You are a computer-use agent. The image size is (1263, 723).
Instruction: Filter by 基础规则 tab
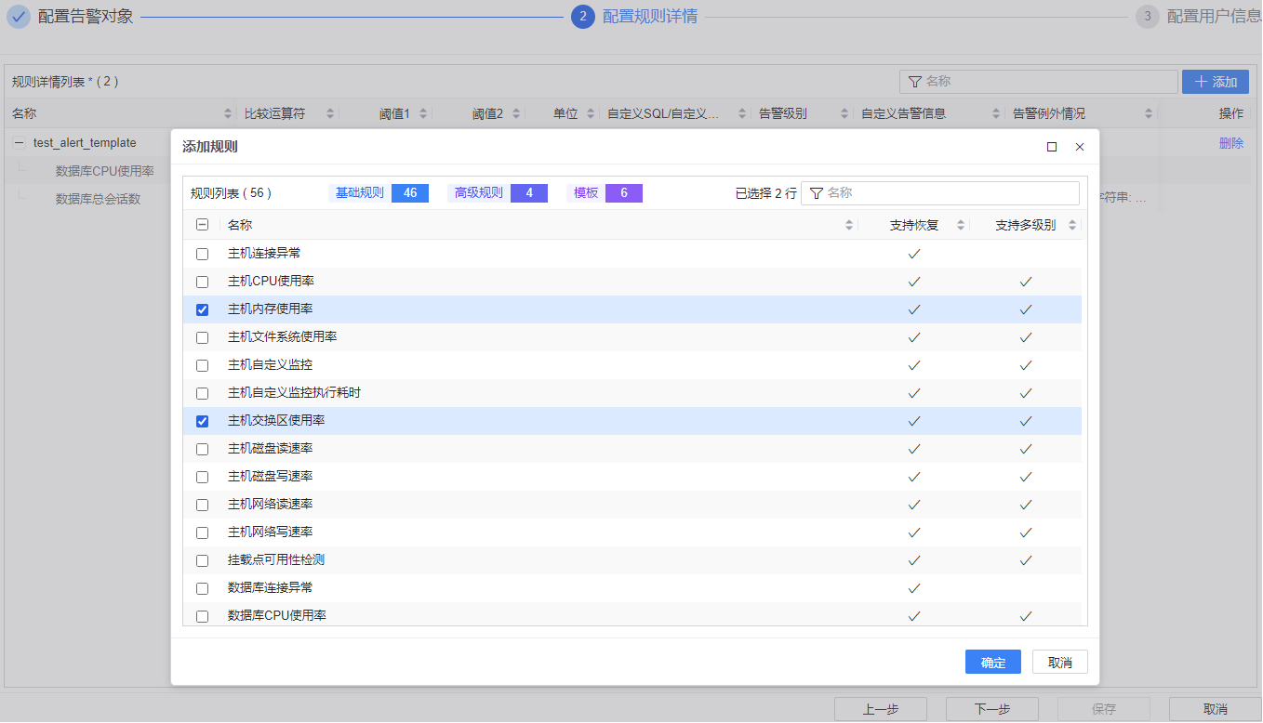(379, 193)
